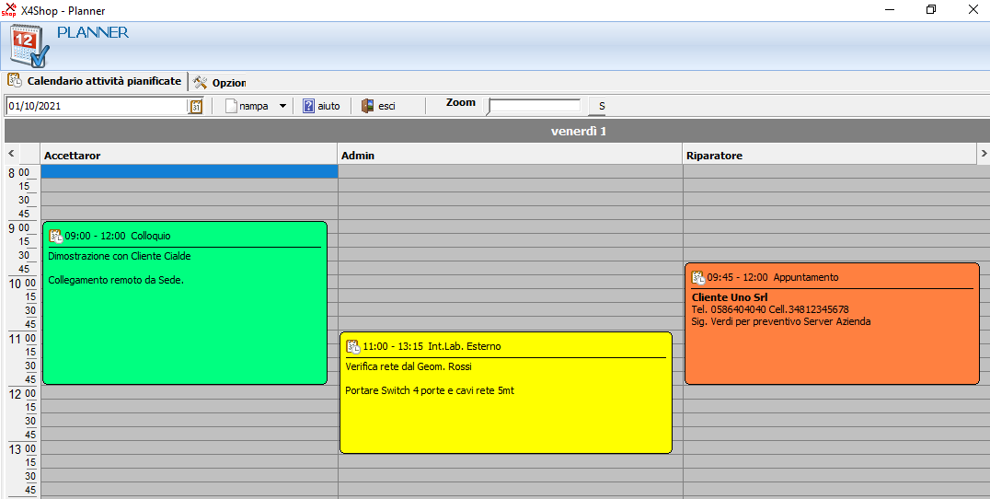Open the Opzioni tab
The width and height of the screenshot is (990, 499).
[219, 82]
